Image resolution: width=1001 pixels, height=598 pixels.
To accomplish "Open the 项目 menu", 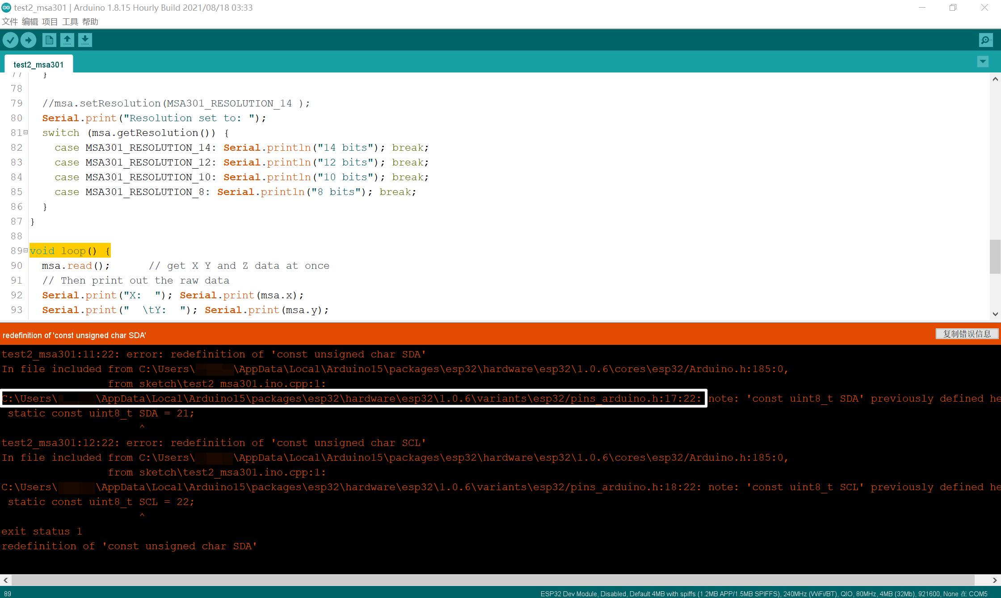I will click(x=50, y=21).
